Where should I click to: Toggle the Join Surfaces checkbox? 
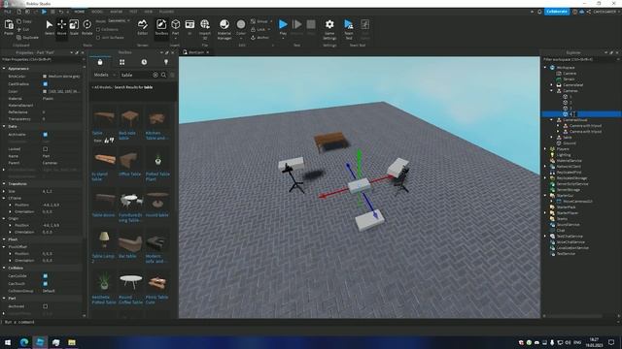(x=98, y=38)
